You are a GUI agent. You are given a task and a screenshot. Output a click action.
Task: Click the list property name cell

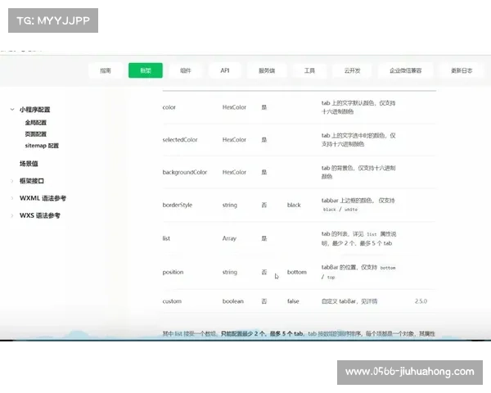click(166, 238)
